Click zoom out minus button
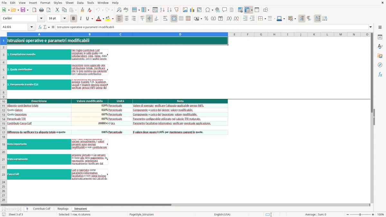Viewport: 386px width, 217px height. (x=348, y=214)
